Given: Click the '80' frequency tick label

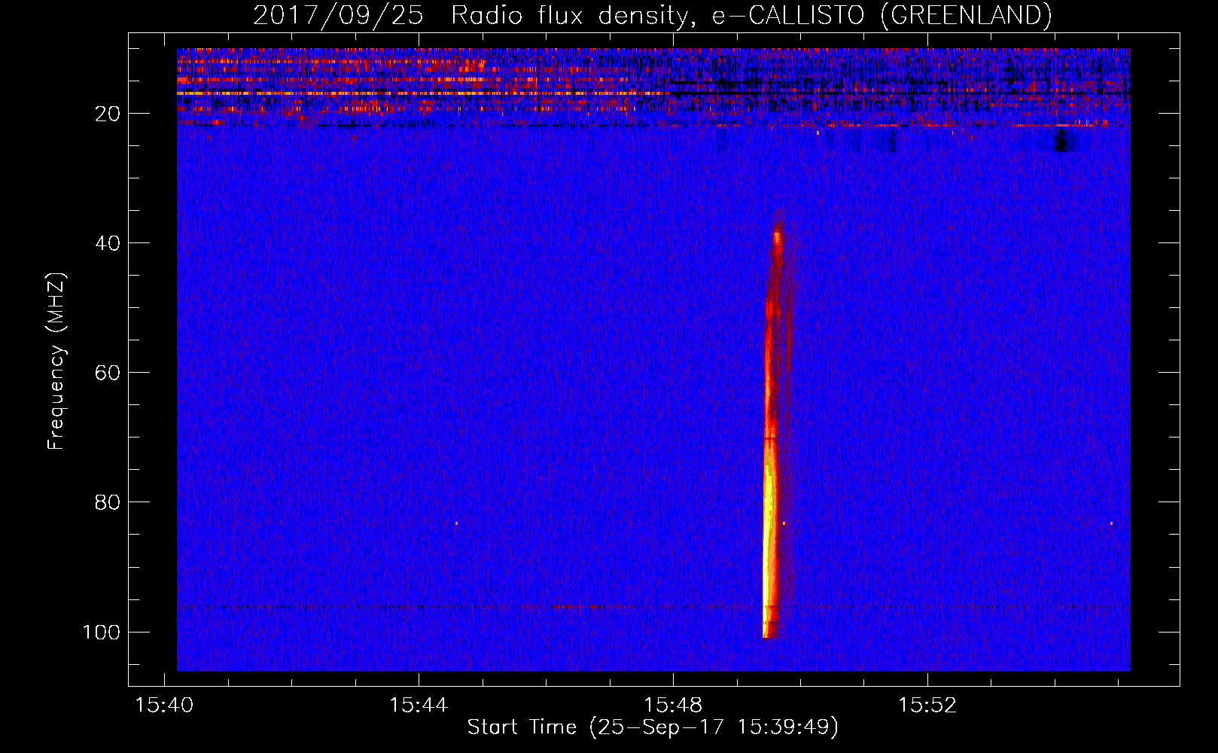Looking at the screenshot, I should [x=108, y=502].
